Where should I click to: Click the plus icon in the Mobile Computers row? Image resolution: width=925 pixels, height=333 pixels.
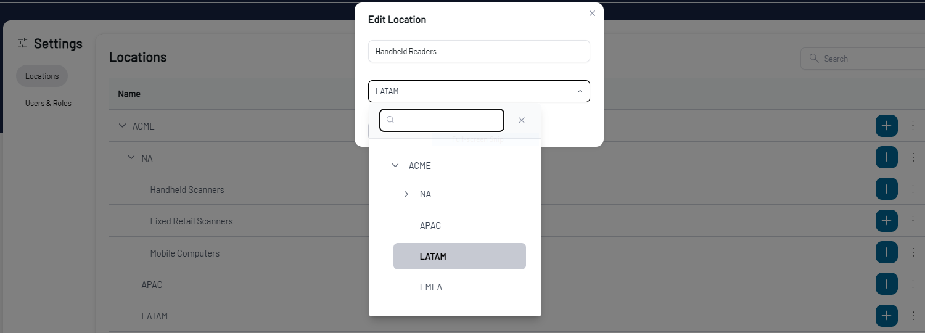tap(886, 252)
